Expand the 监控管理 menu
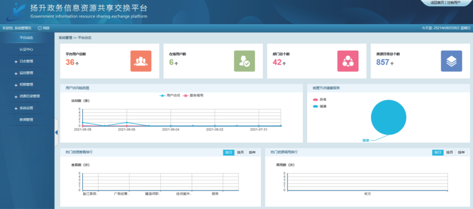Image resolution: width=473 pixels, height=209 pixels. tap(26, 73)
